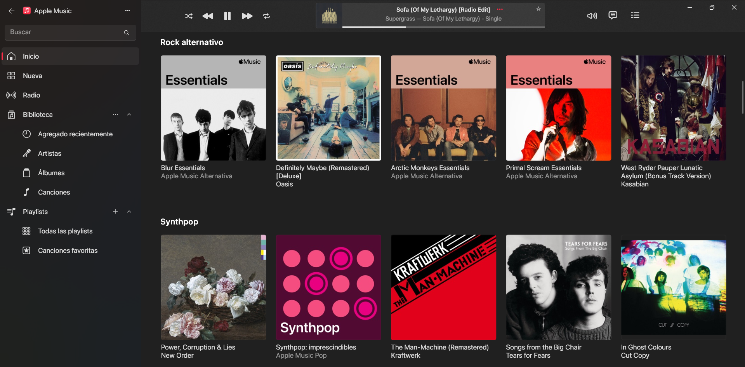Click the search magnifier icon
This screenshot has height=367, width=745.
pos(127,33)
